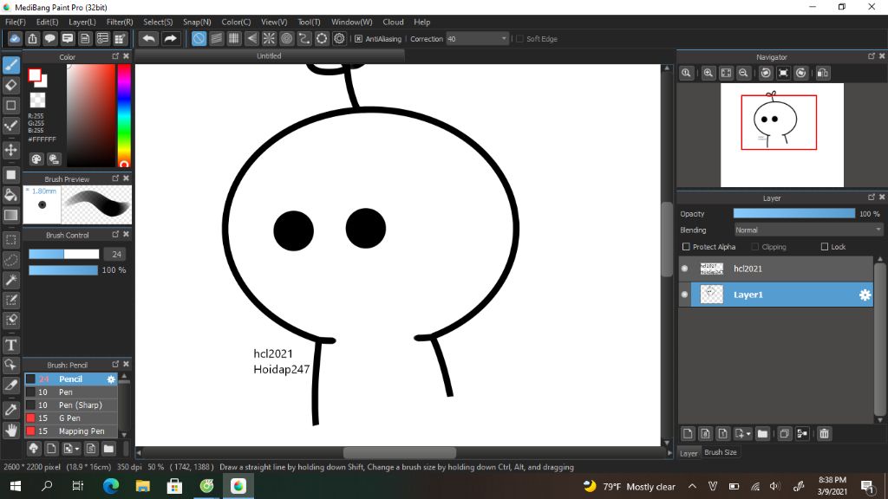This screenshot has height=499, width=888.
Task: Select the Gradient tool
Action: (11, 215)
